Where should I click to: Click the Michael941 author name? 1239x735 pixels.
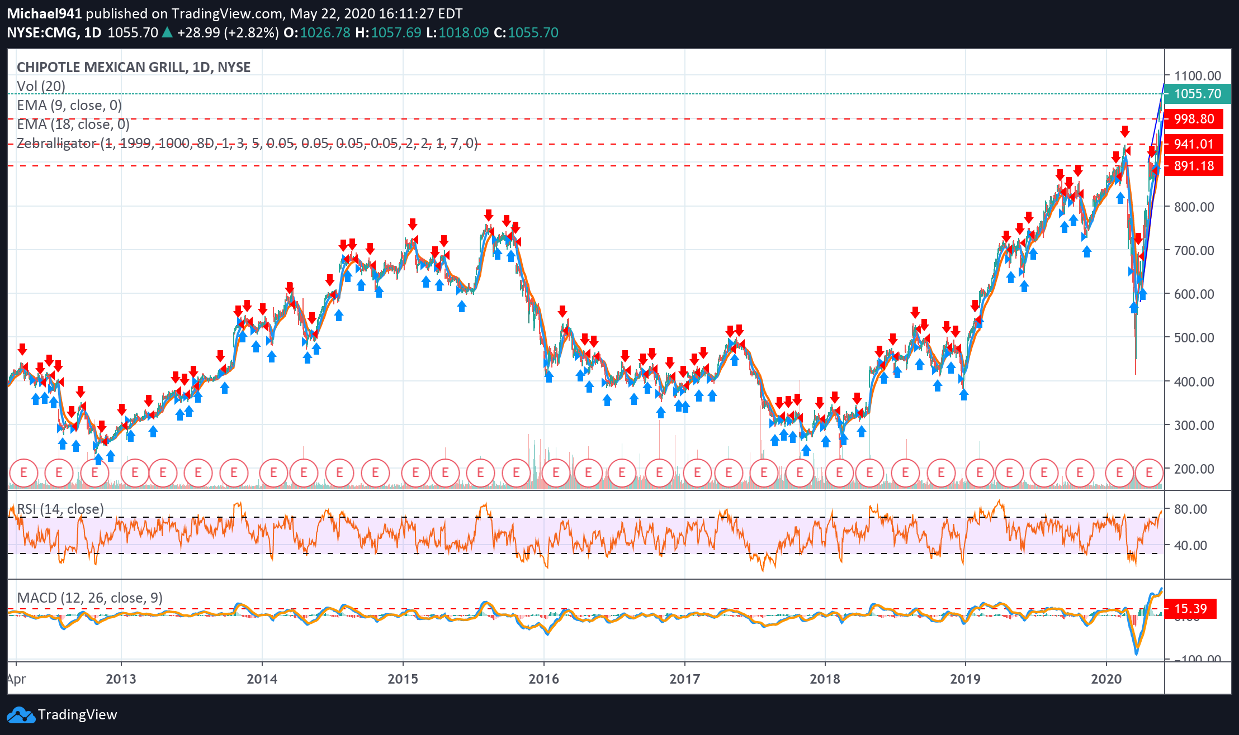click(44, 13)
